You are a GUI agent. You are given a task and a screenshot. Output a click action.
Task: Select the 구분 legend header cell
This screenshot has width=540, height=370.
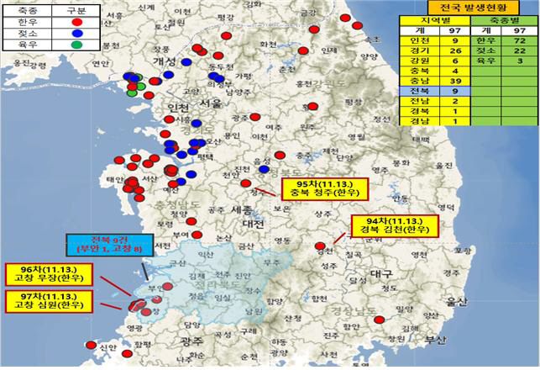click(76, 11)
